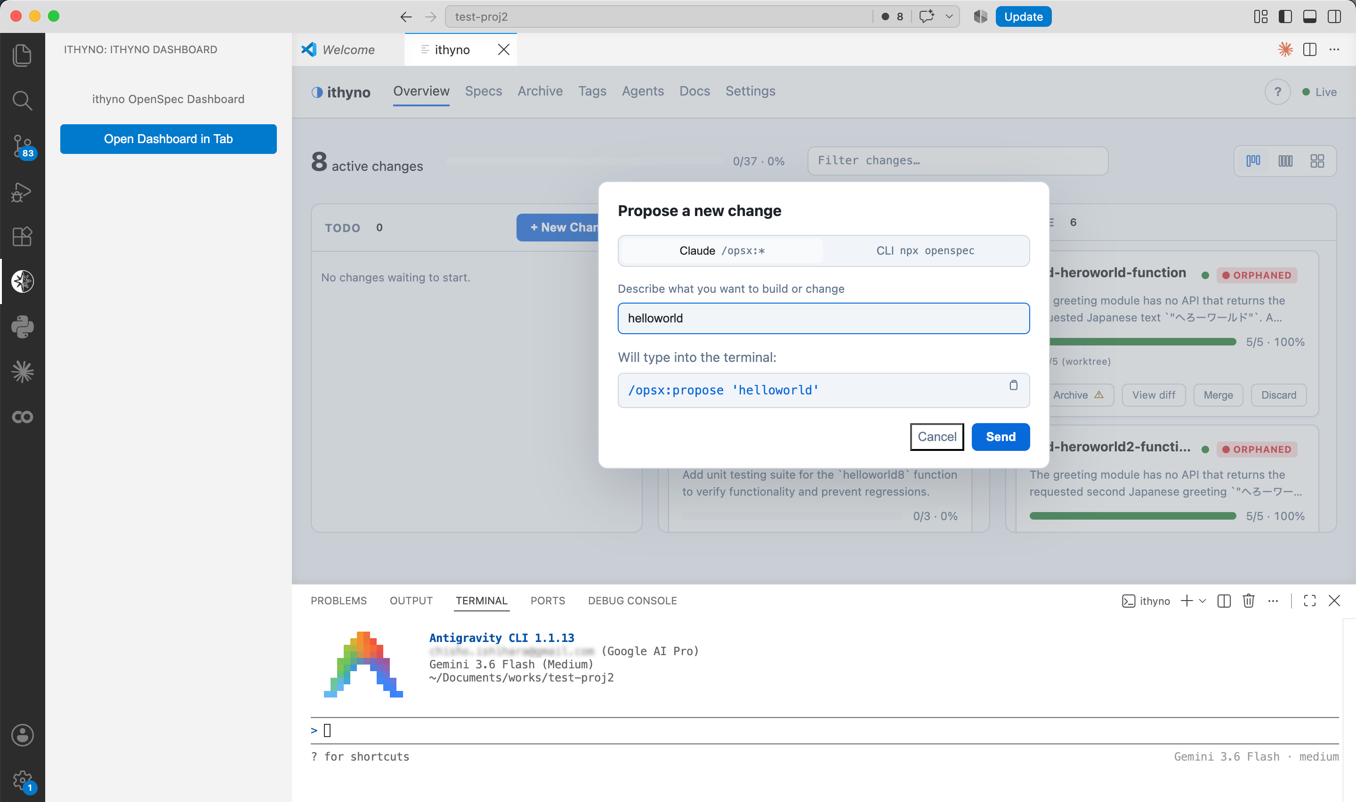
Task: Switch to DEBUG CONSOLE panel tab
Action: pos(632,601)
